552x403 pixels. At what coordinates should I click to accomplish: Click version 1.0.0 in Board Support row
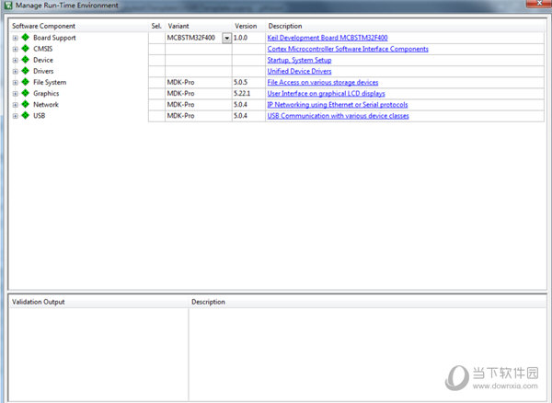pos(240,38)
